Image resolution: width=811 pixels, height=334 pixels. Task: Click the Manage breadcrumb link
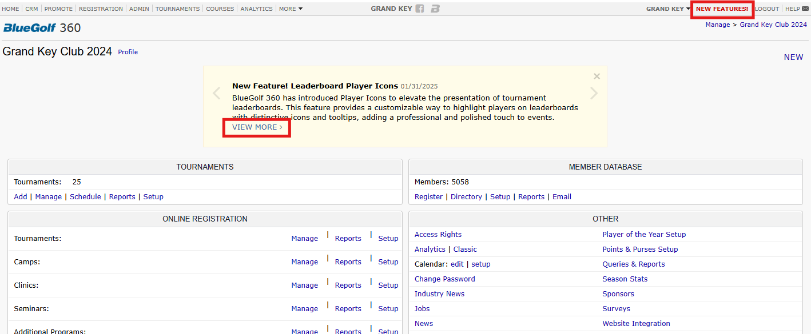pyautogui.click(x=718, y=25)
